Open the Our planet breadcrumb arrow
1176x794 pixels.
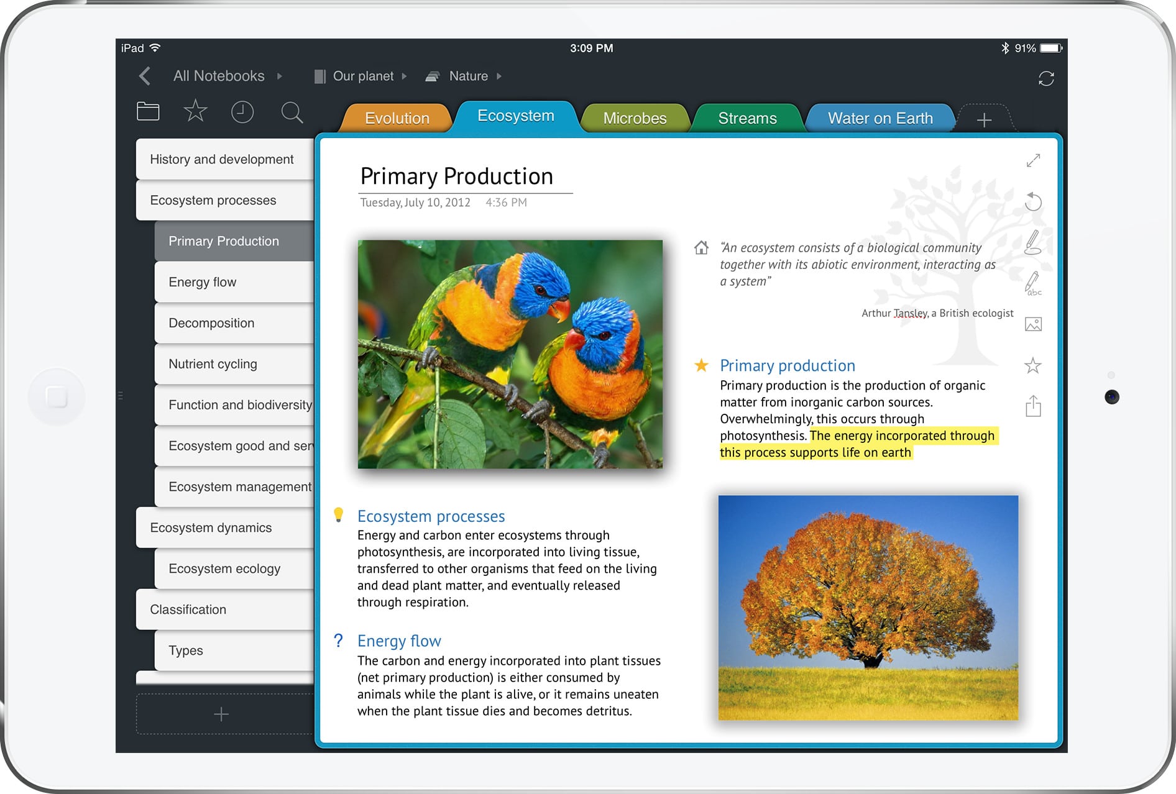(x=404, y=76)
